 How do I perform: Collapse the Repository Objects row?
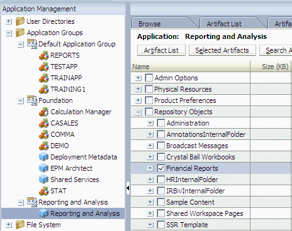tap(138, 112)
